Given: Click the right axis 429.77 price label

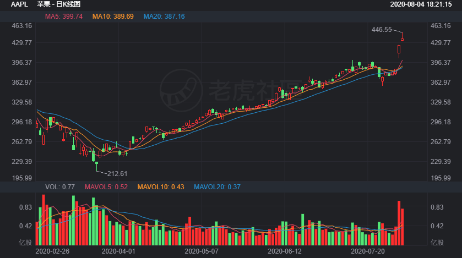Looking at the screenshot, I should (441, 43).
